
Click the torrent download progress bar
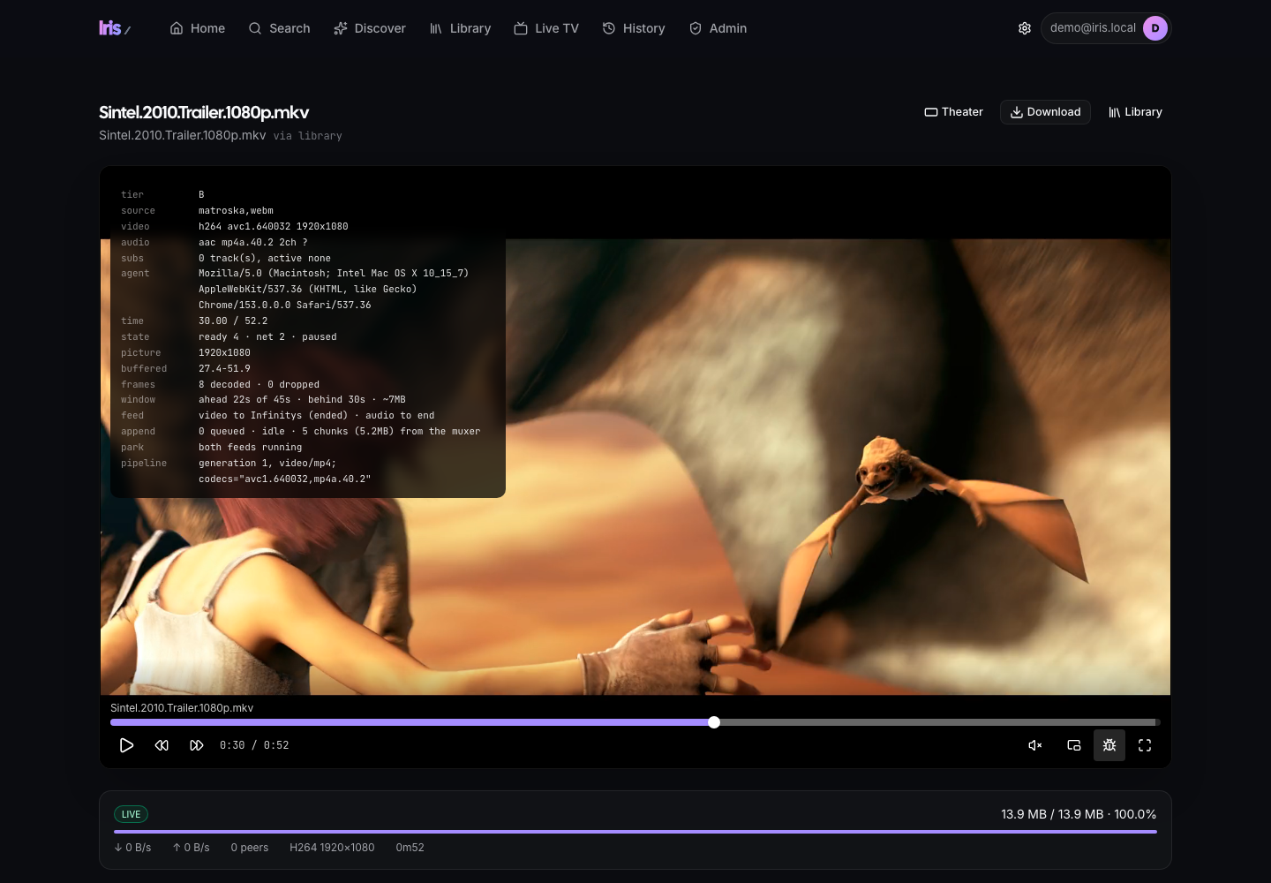point(635,832)
